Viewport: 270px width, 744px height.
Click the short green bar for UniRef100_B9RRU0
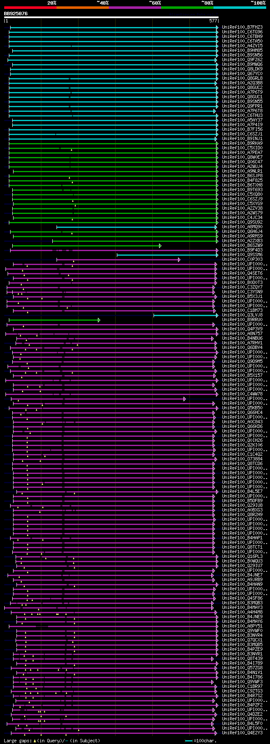(54, 320)
